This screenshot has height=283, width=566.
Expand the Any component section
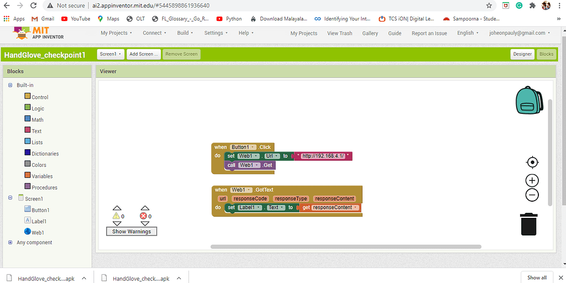tap(10, 243)
